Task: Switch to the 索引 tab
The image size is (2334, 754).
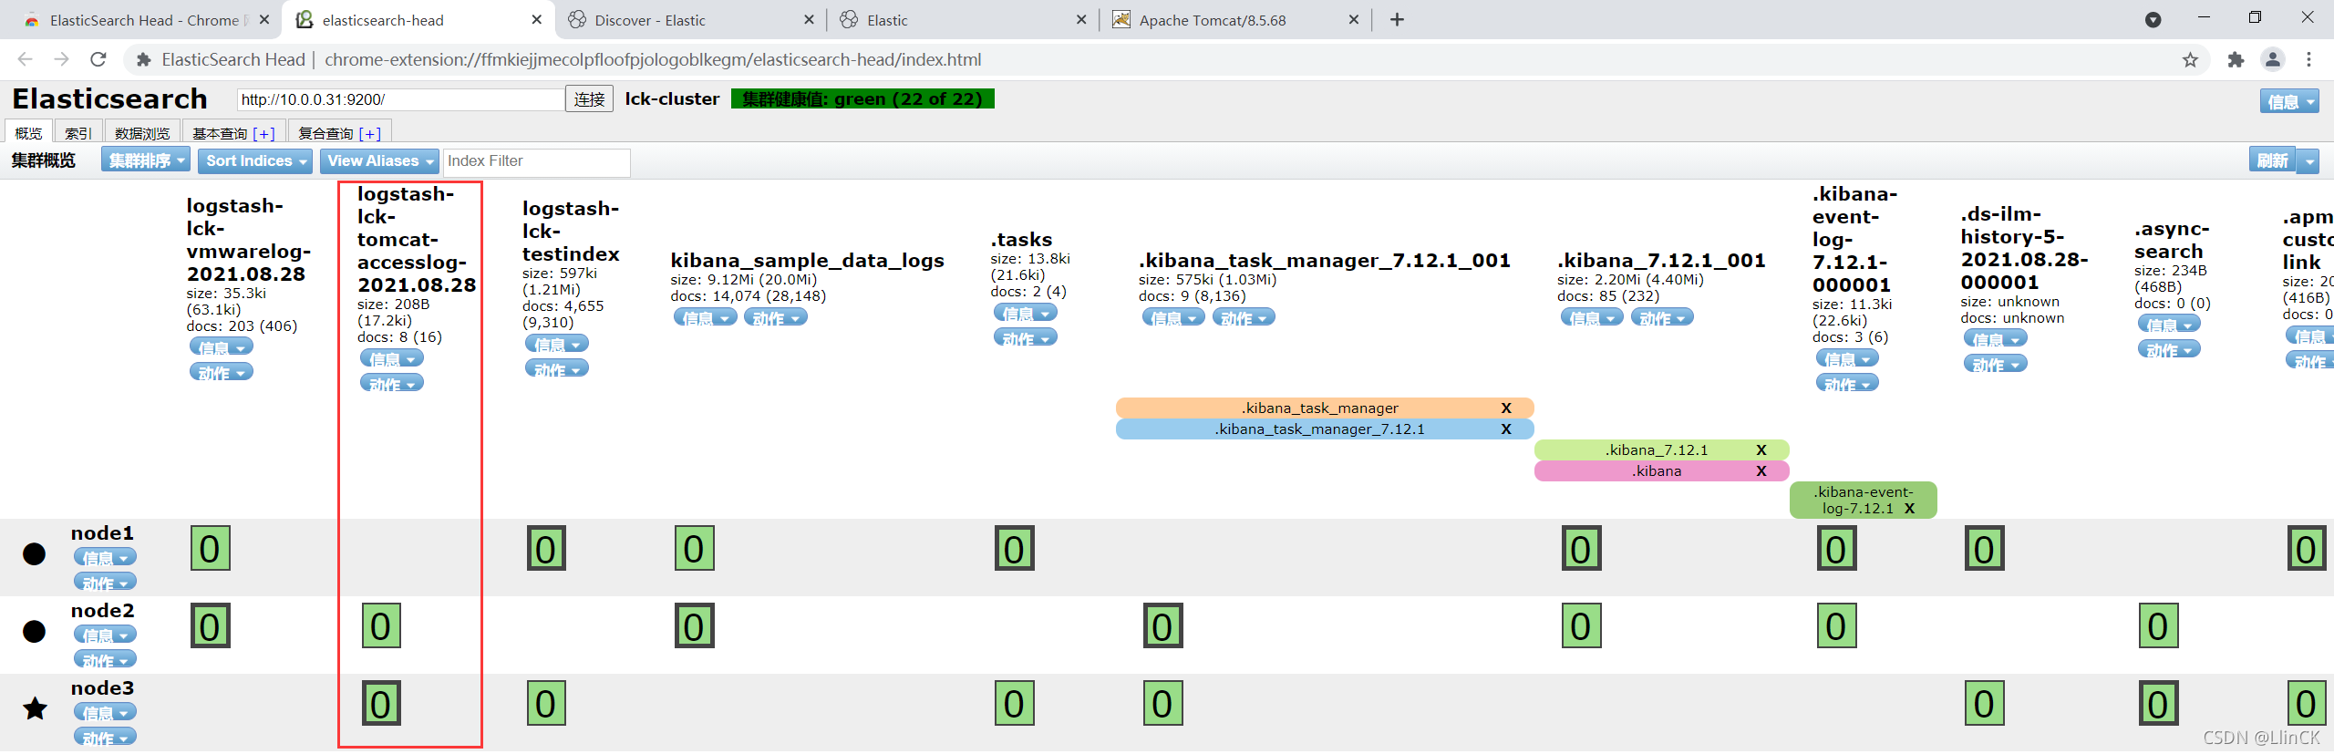Action: click(x=78, y=133)
